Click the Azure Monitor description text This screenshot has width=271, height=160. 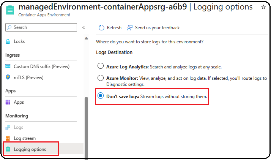tap(187, 81)
